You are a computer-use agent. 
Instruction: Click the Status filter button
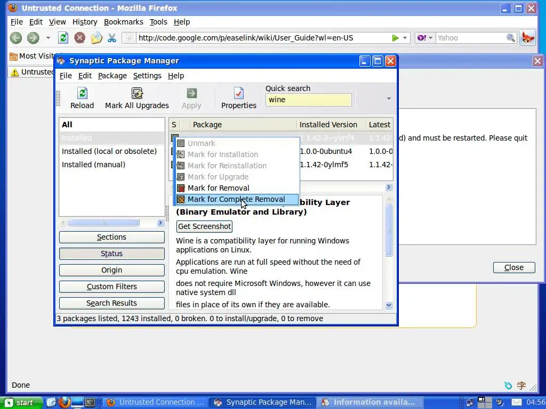tap(112, 253)
